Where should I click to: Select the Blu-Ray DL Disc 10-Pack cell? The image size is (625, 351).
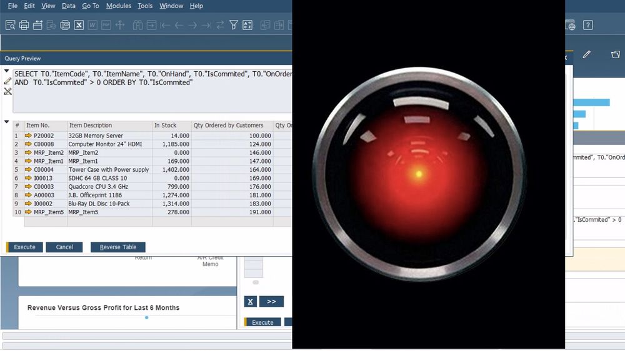pos(109,204)
